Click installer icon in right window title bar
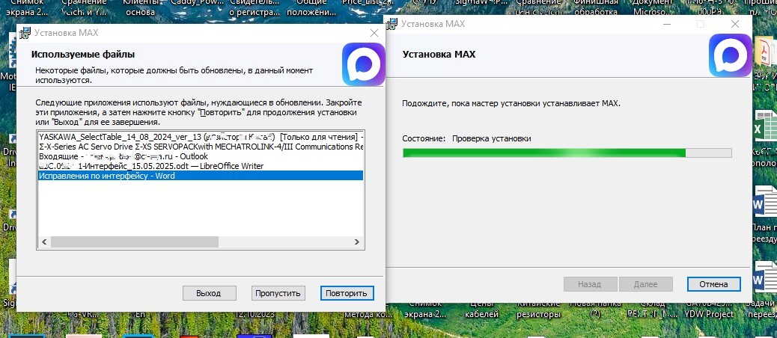777x338 pixels. pos(392,24)
